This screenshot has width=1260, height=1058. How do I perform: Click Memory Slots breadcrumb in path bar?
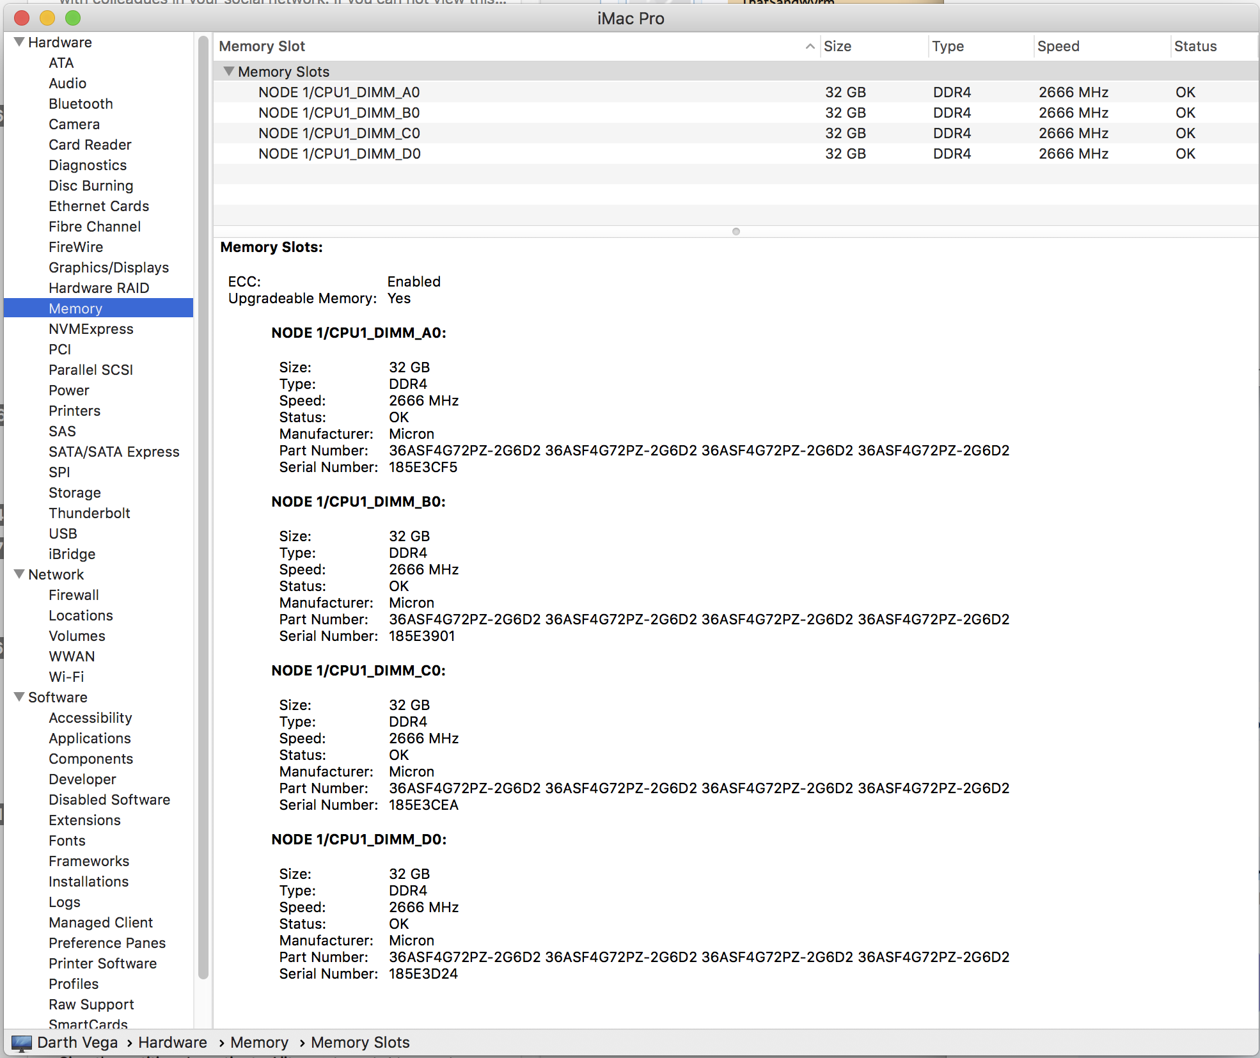pos(360,1043)
